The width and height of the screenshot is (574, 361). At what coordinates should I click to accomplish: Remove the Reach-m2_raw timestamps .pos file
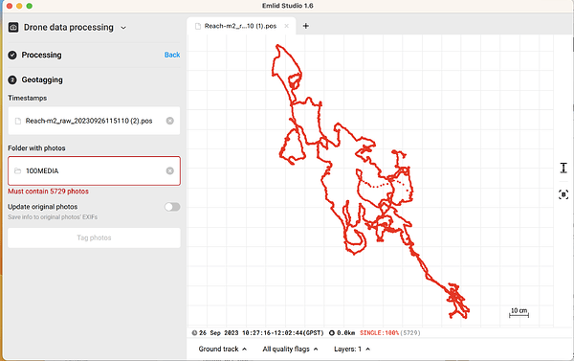(x=170, y=121)
